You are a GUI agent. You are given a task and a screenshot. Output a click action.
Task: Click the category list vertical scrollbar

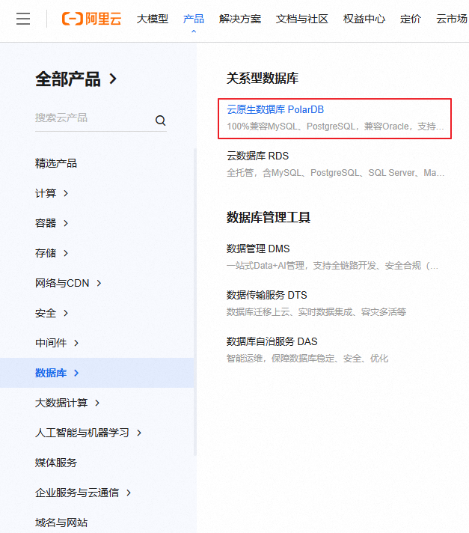tap(195, 302)
